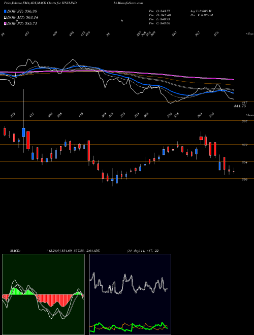Viewport: 254px width, 335px height.
Task: Click the ADX (14 day) values text
Action: 143,251
